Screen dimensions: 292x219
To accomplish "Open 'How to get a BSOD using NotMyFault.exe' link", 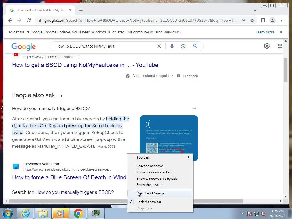I will (85, 65).
